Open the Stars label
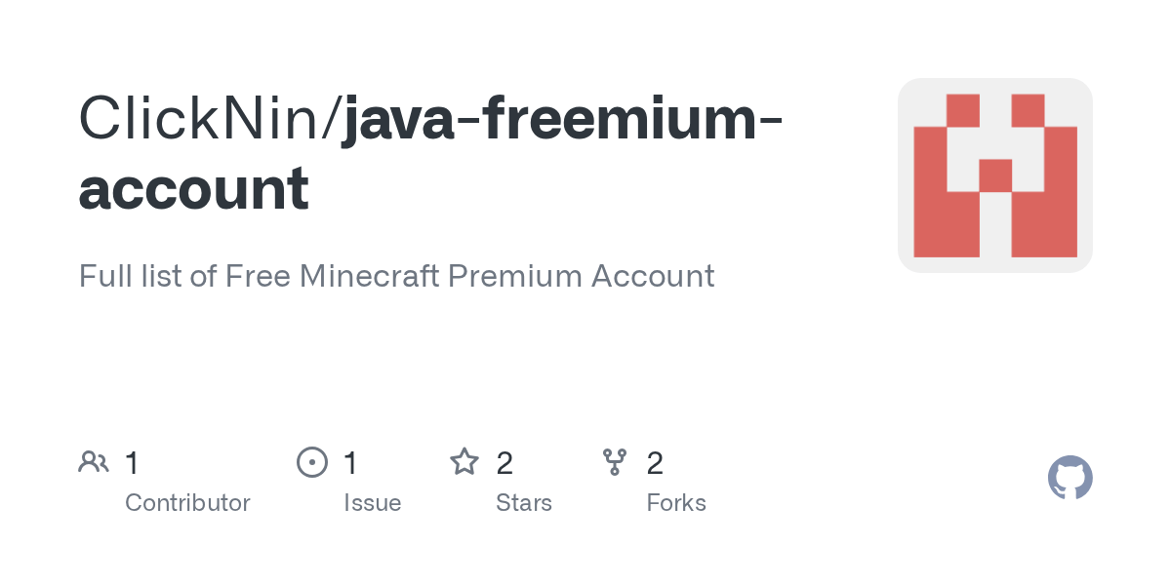The image size is (1171, 585). click(x=524, y=503)
